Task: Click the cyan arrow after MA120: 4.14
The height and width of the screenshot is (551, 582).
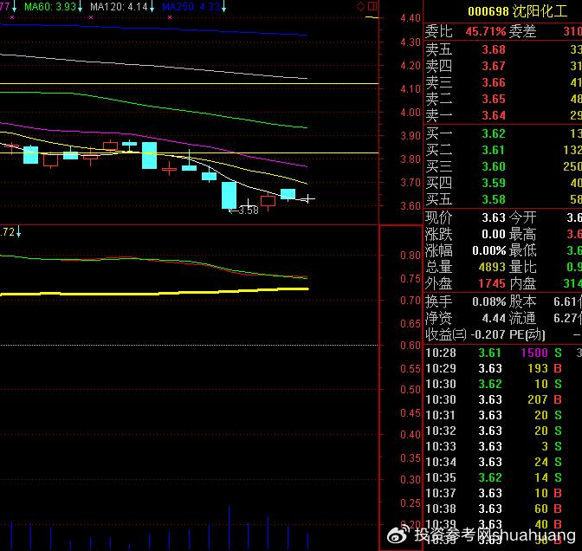Action: click(x=152, y=7)
